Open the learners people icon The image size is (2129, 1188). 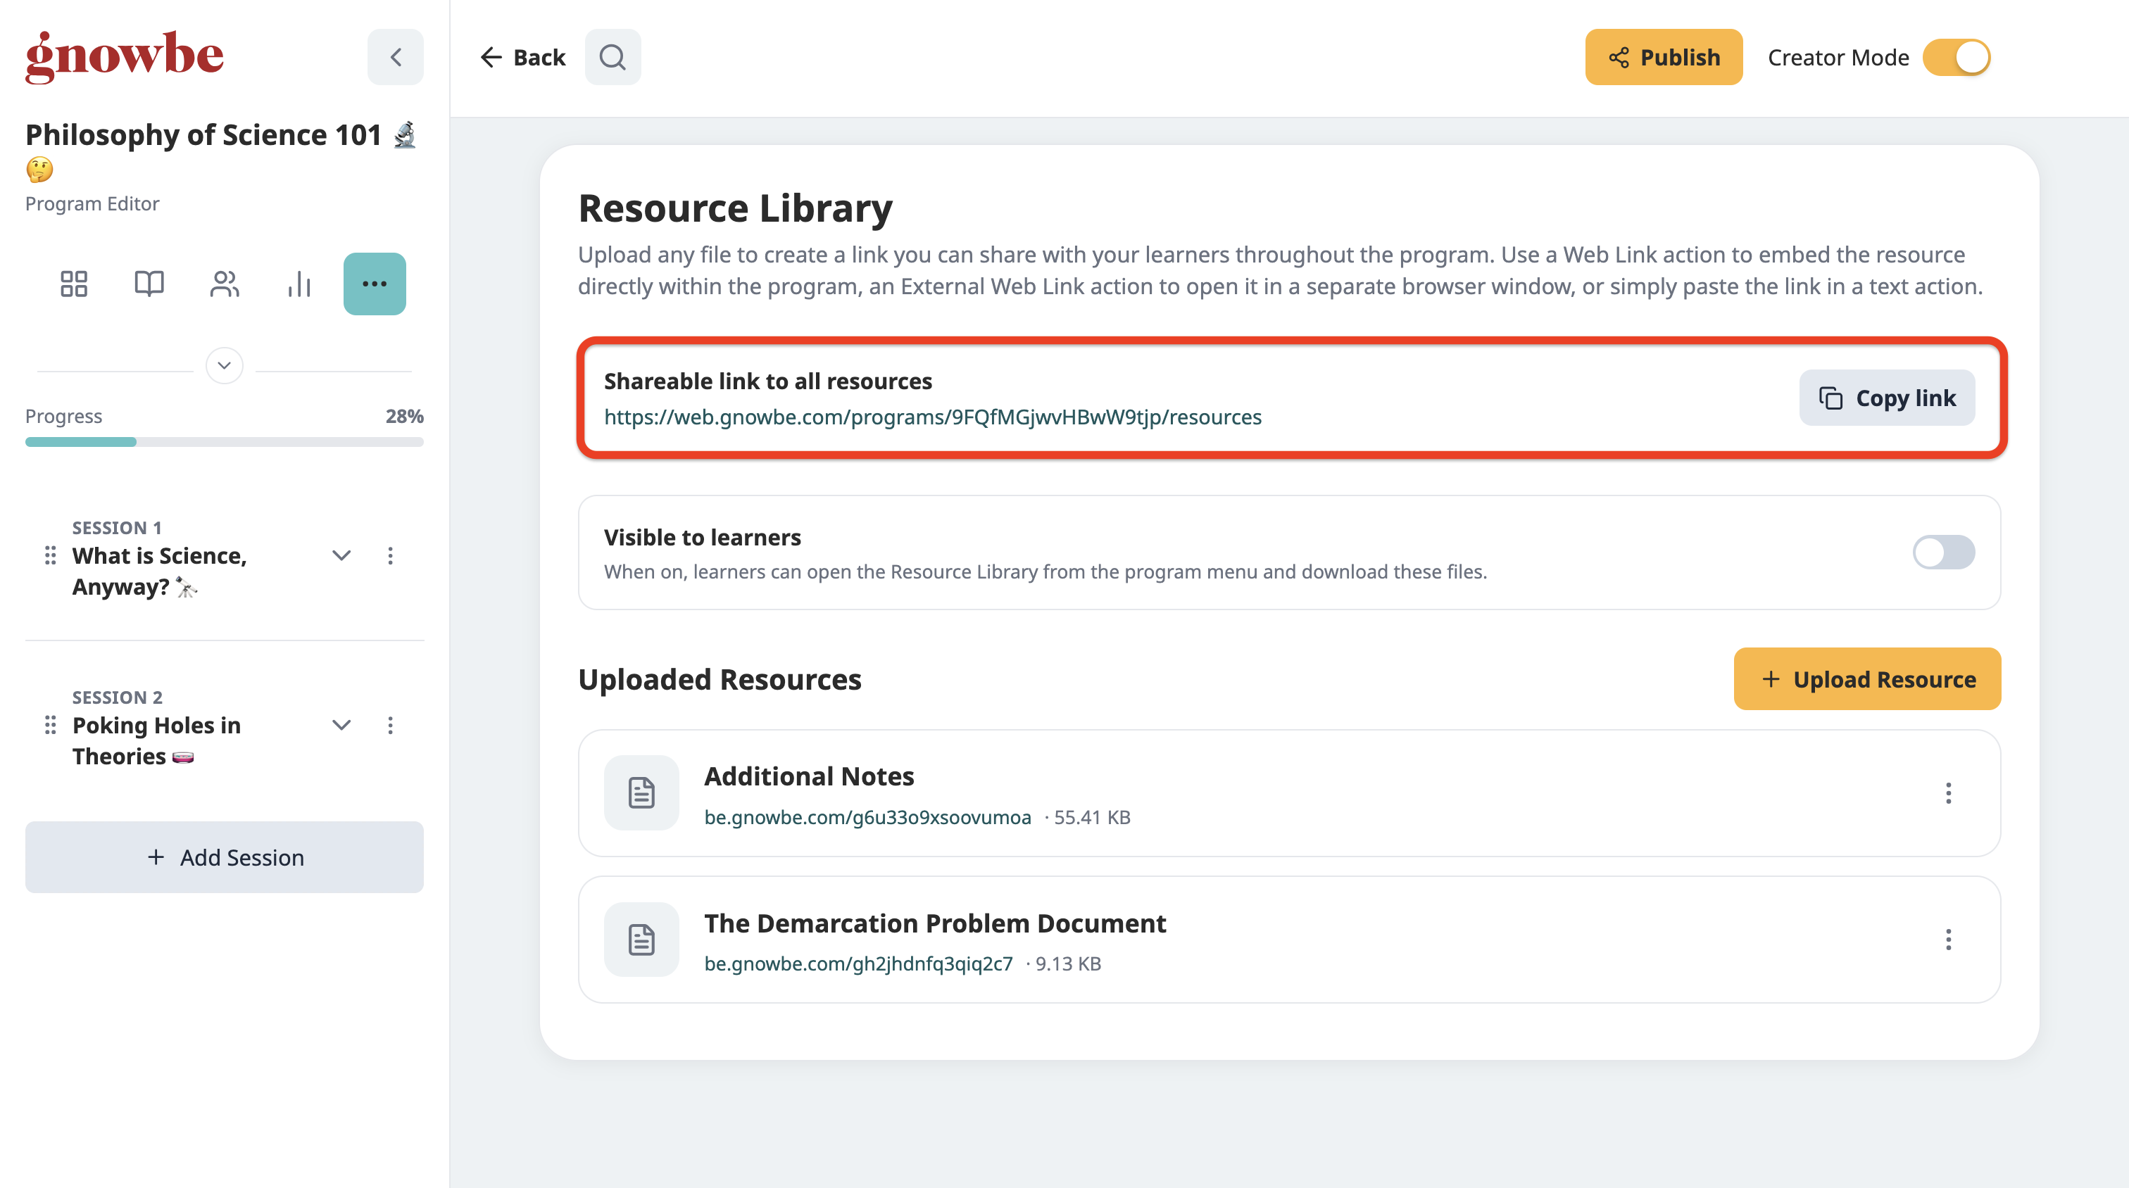pyautogui.click(x=224, y=284)
